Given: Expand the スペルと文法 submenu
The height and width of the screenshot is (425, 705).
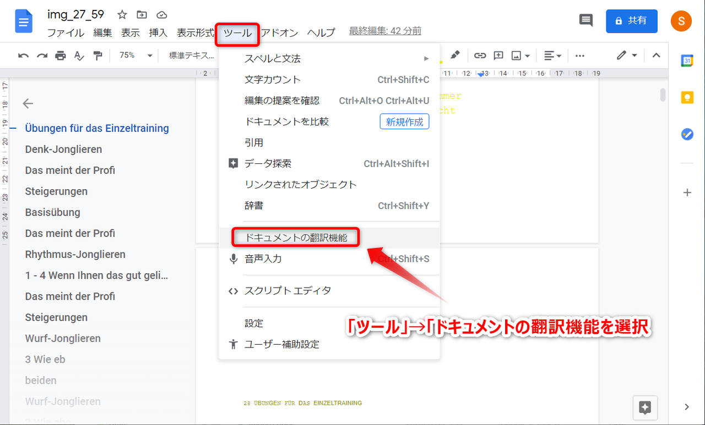Looking at the screenshot, I should [x=329, y=59].
